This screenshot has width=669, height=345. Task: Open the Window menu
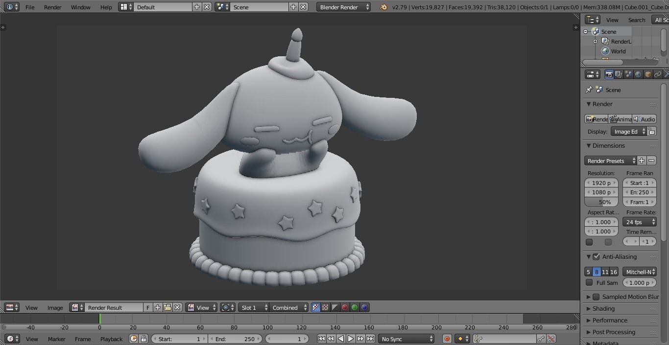[x=80, y=7]
